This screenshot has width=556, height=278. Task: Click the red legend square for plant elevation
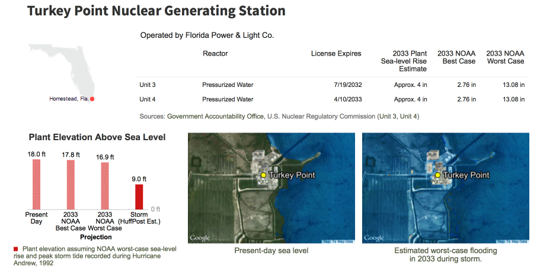15,249
